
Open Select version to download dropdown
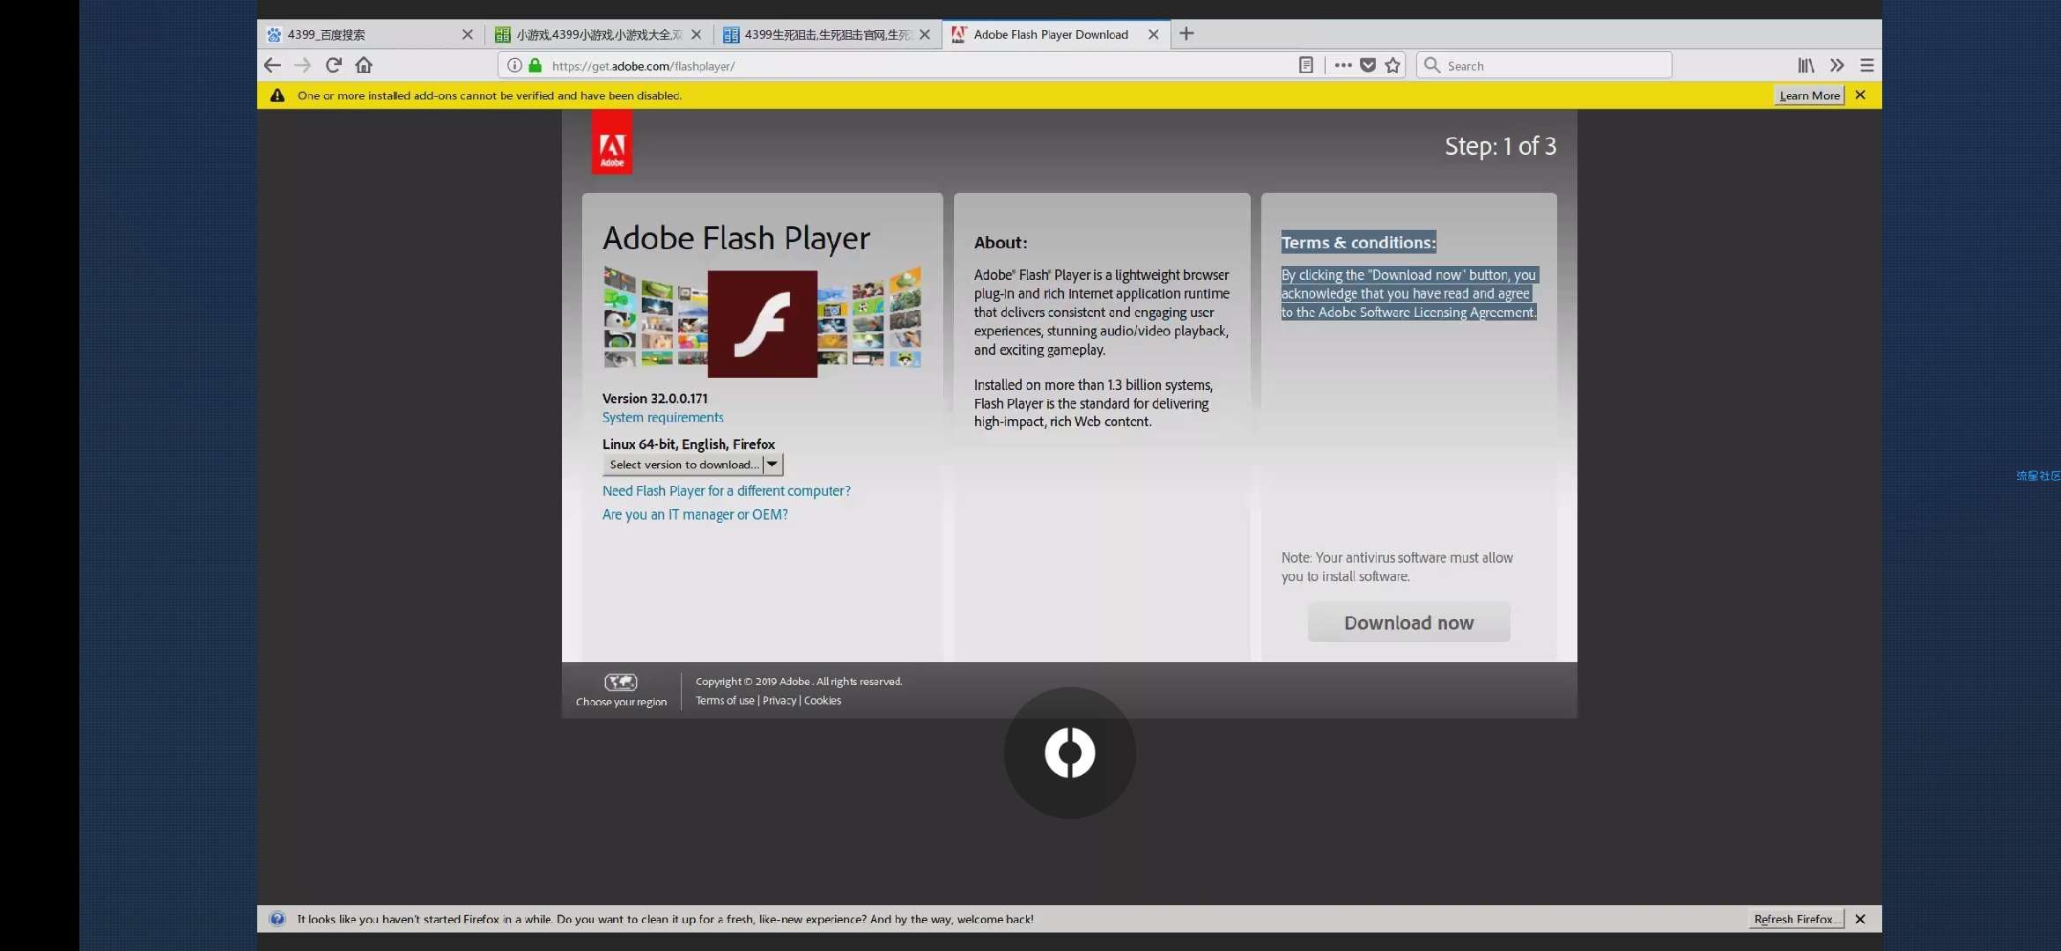[x=693, y=464]
